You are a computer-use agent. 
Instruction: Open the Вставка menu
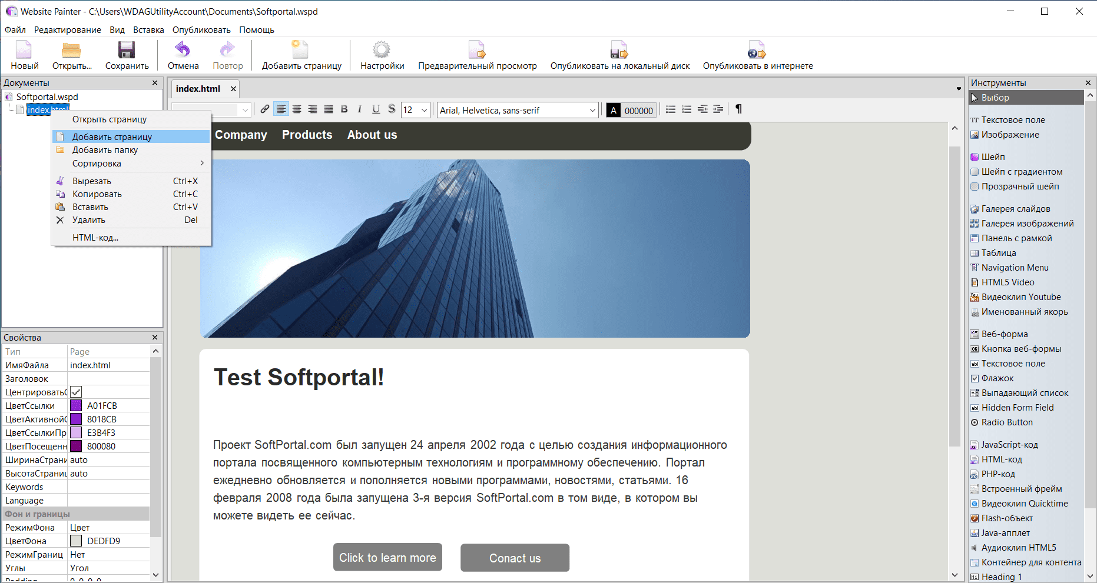(148, 30)
